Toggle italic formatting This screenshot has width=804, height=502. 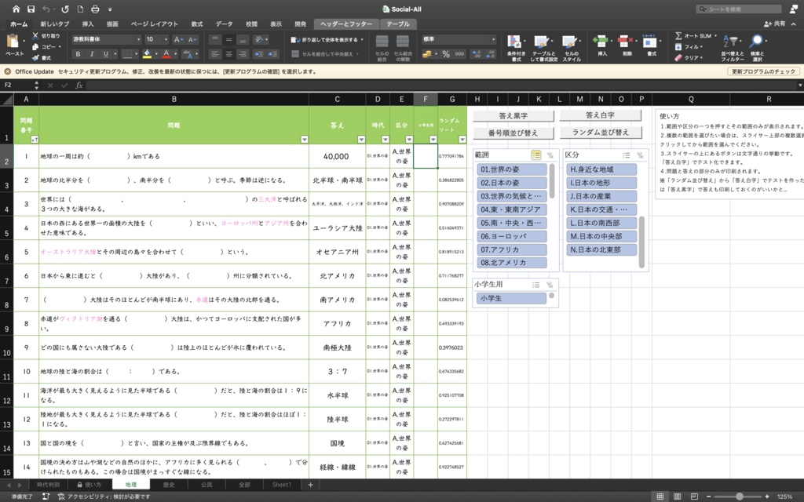pyautogui.click(x=92, y=54)
